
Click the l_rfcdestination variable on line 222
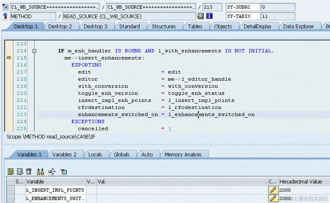(195, 107)
